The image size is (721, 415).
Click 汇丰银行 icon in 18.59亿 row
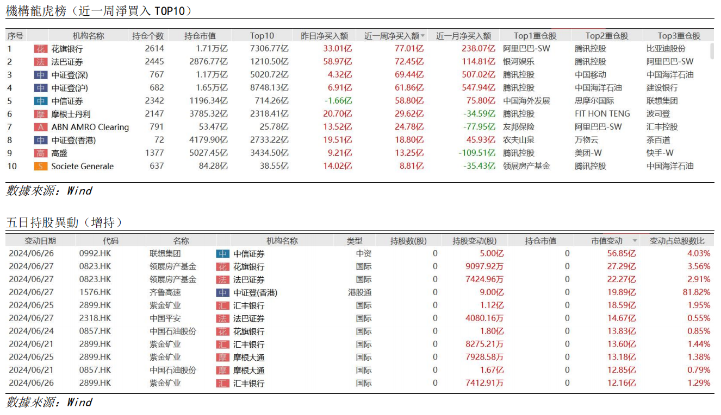click(223, 305)
